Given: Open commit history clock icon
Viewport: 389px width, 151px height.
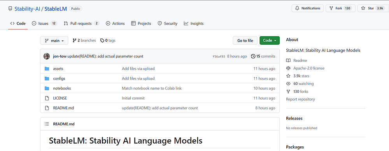Looking at the screenshot, I should (x=253, y=56).
